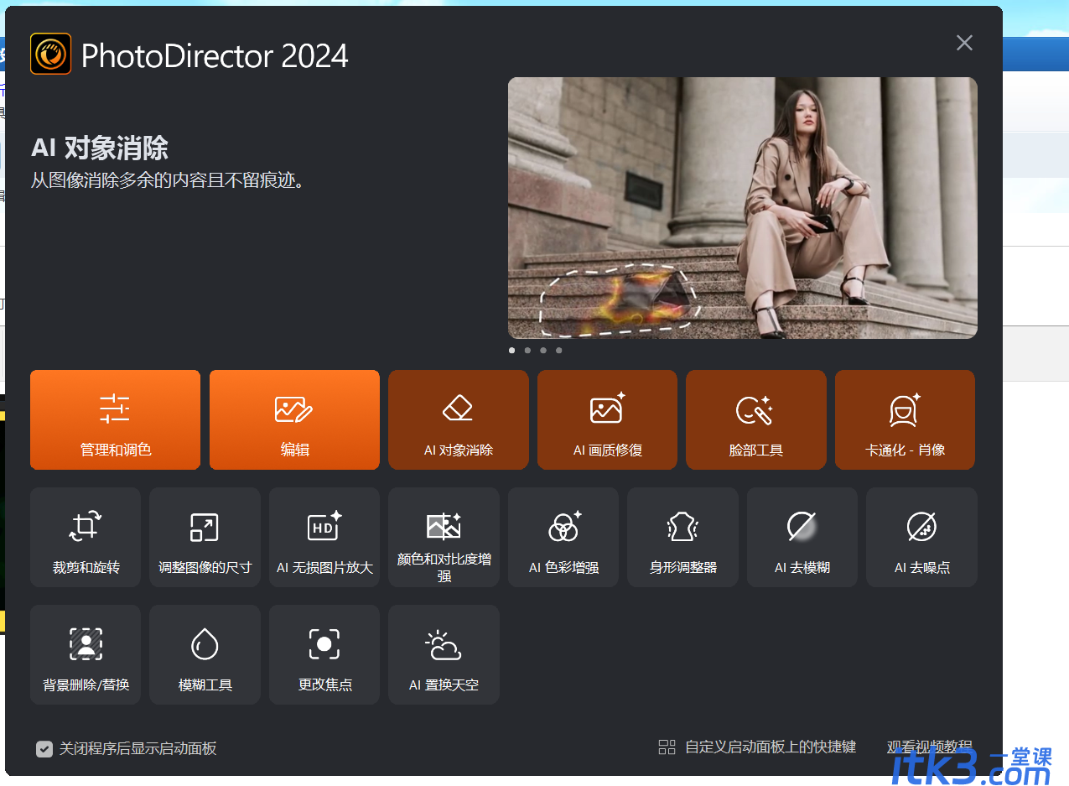
Task: Select second carousel page dot
Action: (527, 351)
